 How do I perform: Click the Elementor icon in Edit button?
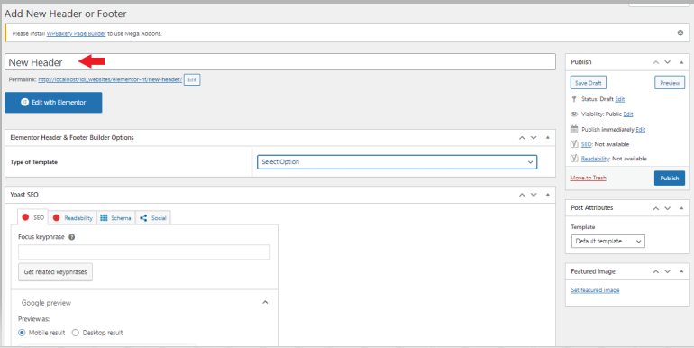click(x=25, y=102)
